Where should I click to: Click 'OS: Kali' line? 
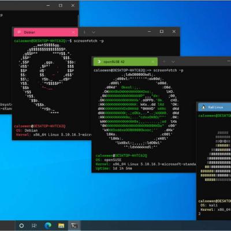tap(210, 206)
